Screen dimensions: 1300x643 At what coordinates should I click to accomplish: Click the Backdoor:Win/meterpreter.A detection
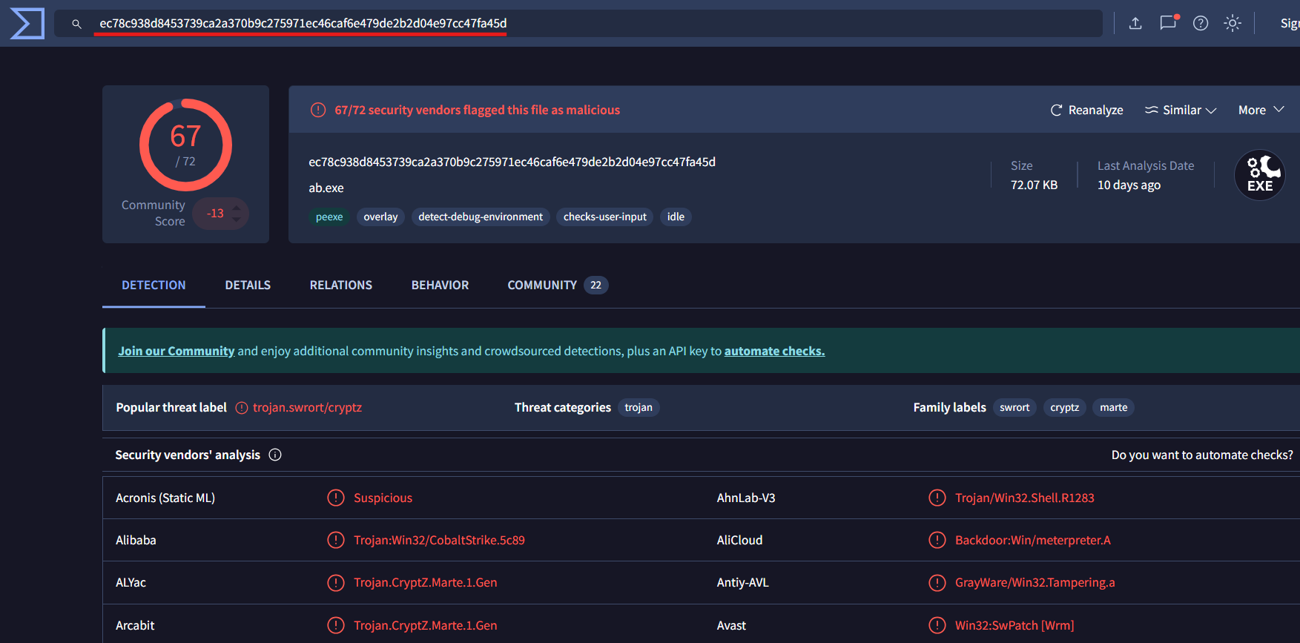coord(1033,540)
